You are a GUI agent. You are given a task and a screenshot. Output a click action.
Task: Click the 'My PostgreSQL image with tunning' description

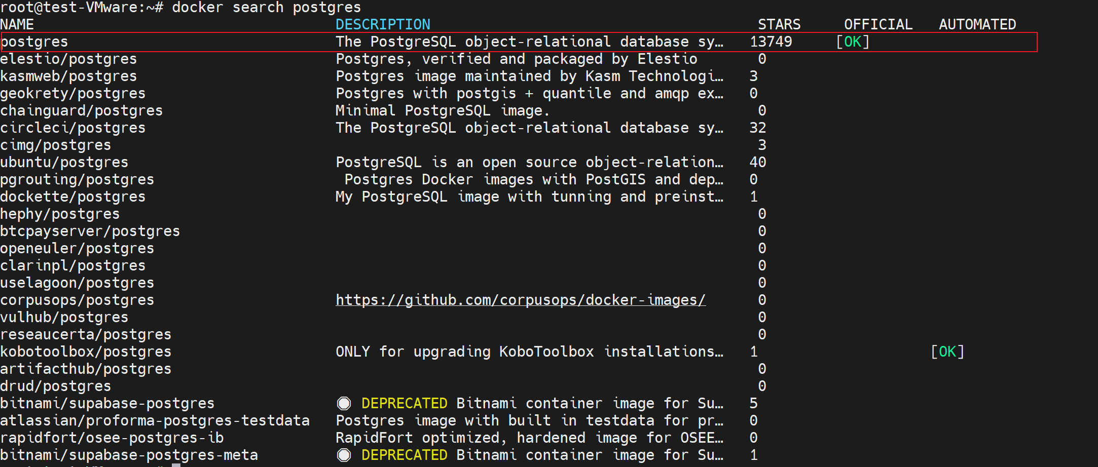(530, 197)
